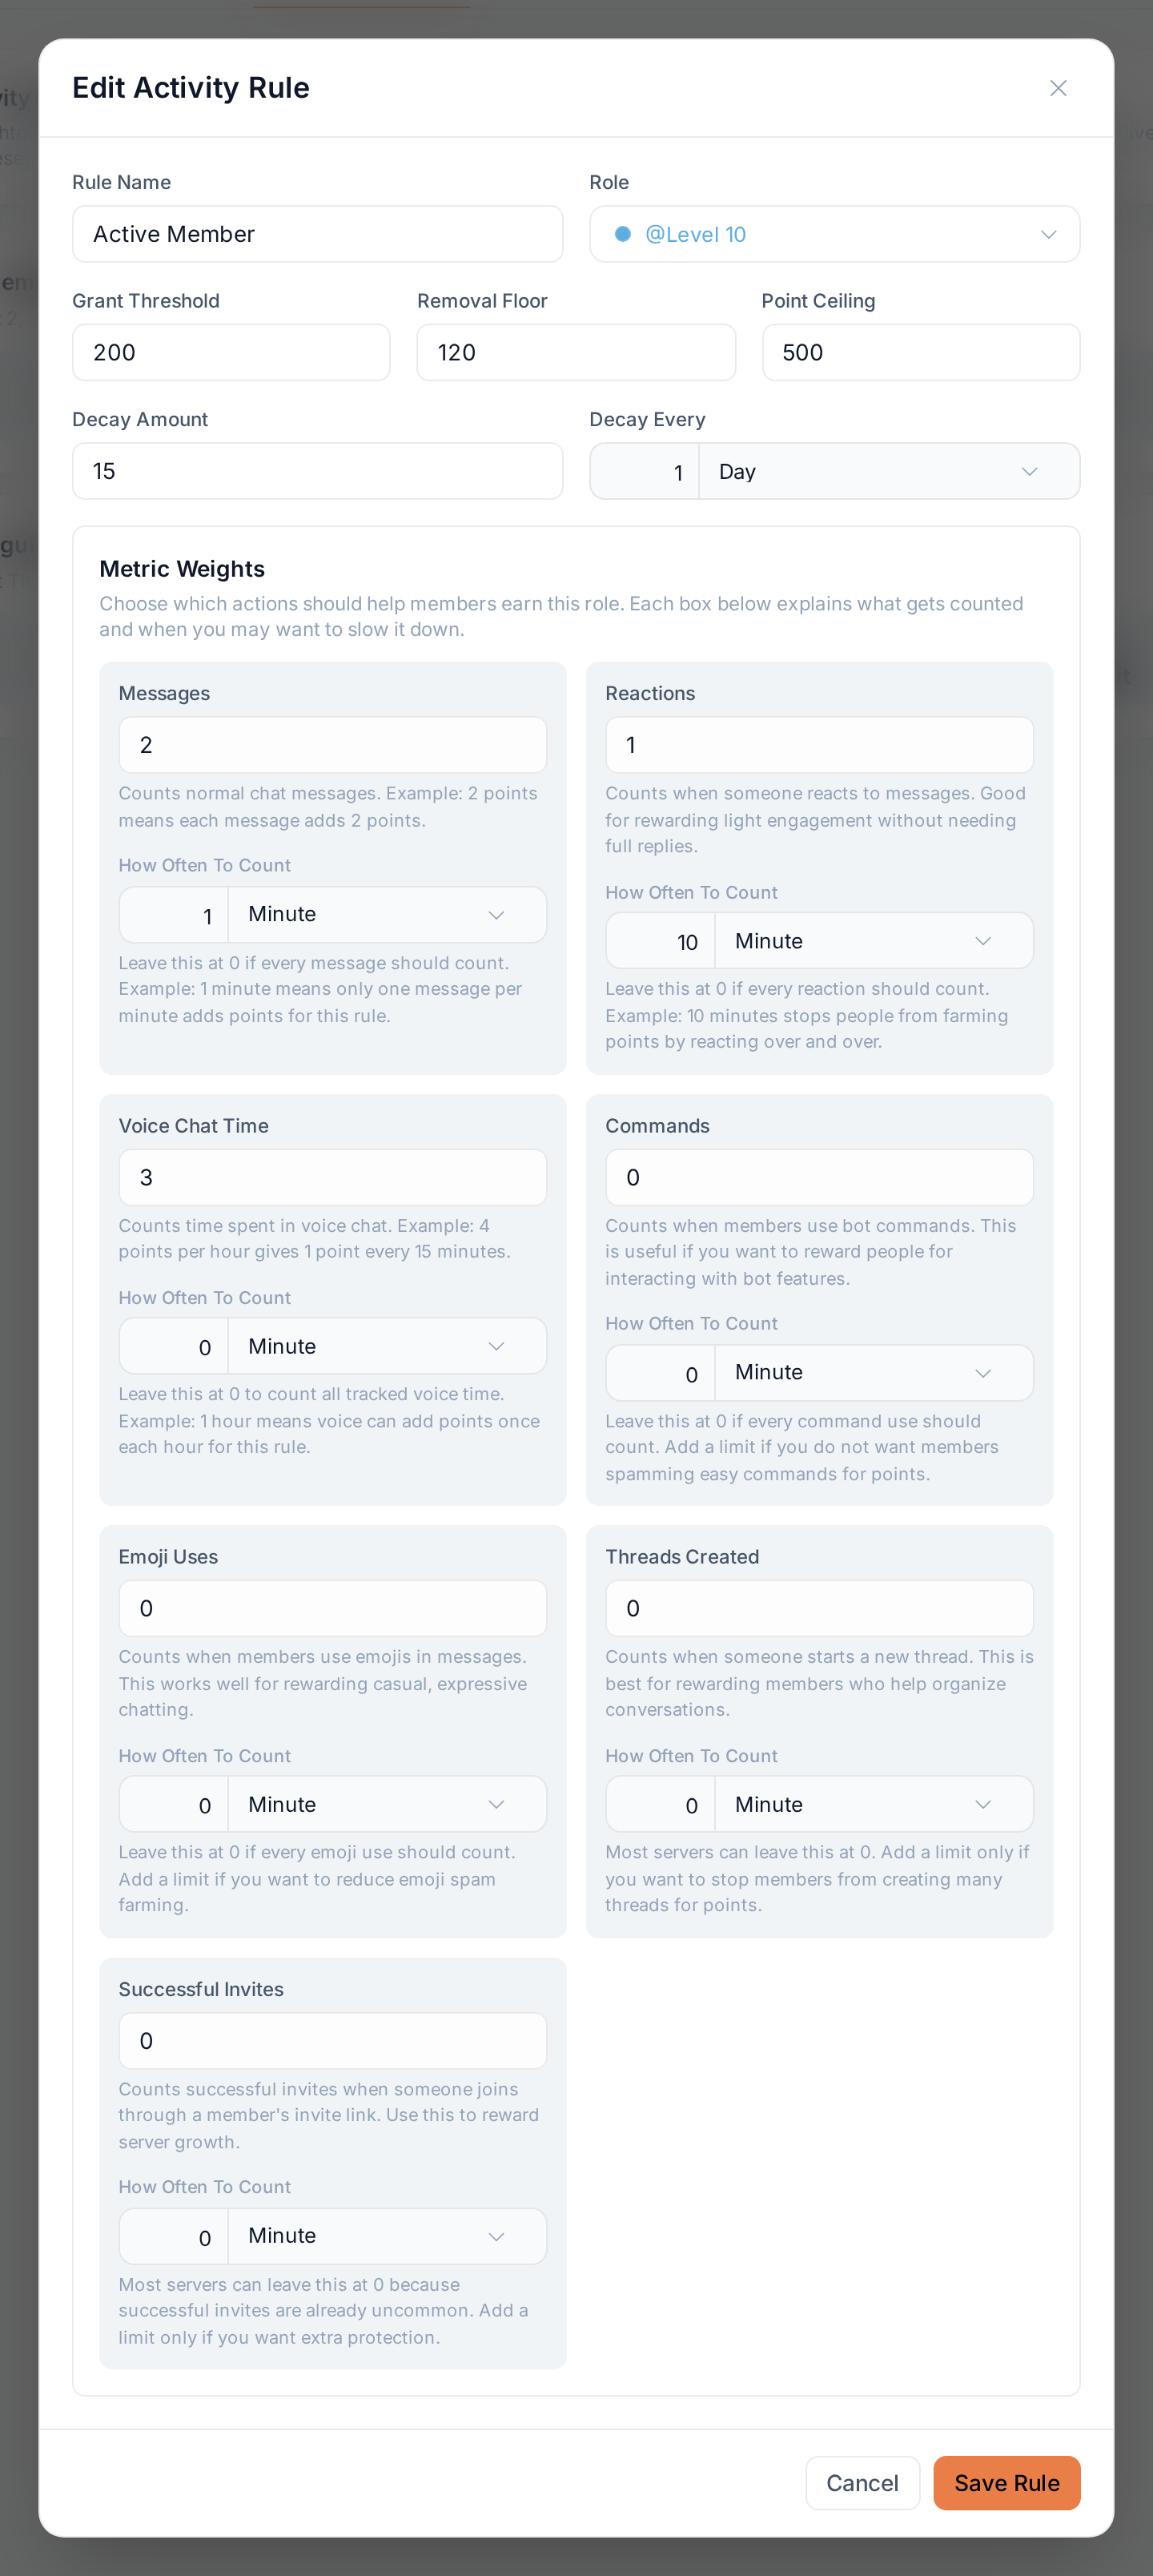Open the Messages Minute unit dropdown
This screenshot has width=1153, height=2576.
[387, 914]
